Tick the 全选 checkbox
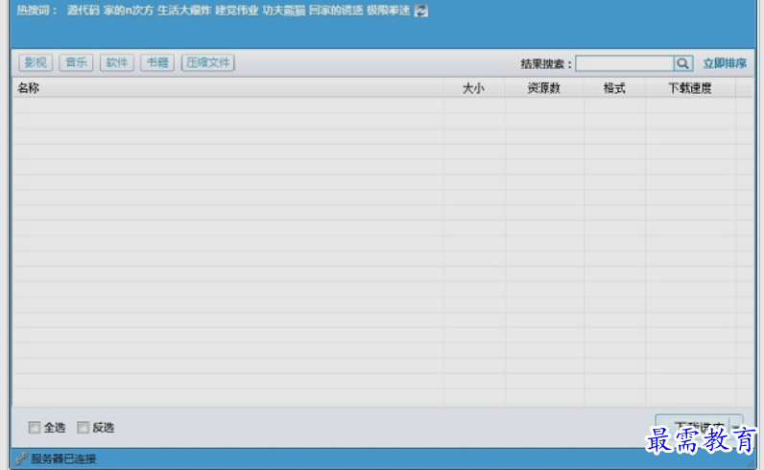The width and height of the screenshot is (764, 470). (x=35, y=428)
